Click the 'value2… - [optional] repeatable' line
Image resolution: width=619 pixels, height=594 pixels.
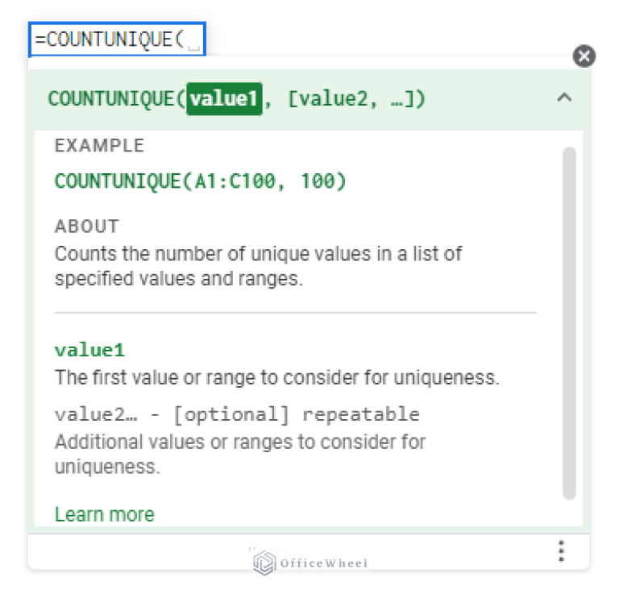[237, 414]
